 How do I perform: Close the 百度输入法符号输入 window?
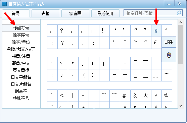click(x=180, y=4)
